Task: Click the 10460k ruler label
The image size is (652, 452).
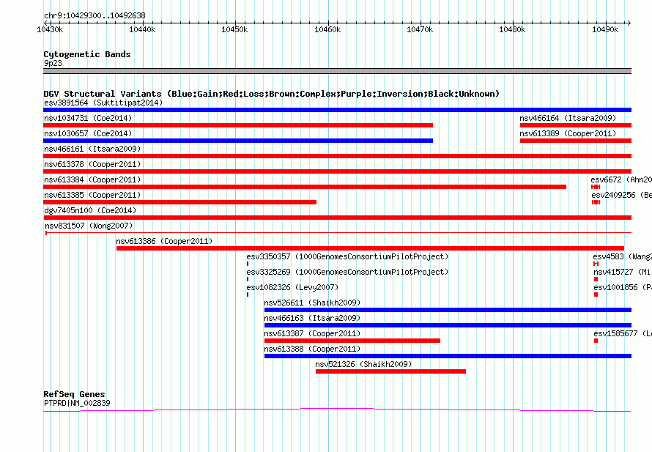Action: [x=327, y=29]
